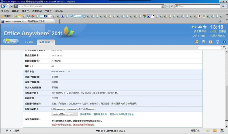Switch to the 个人桌面 tab
The height and width of the screenshot is (134, 228).
29,42
